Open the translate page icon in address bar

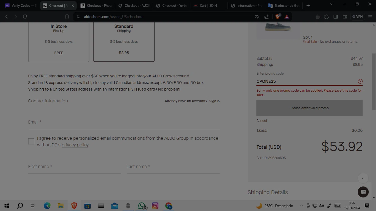pos(257,17)
